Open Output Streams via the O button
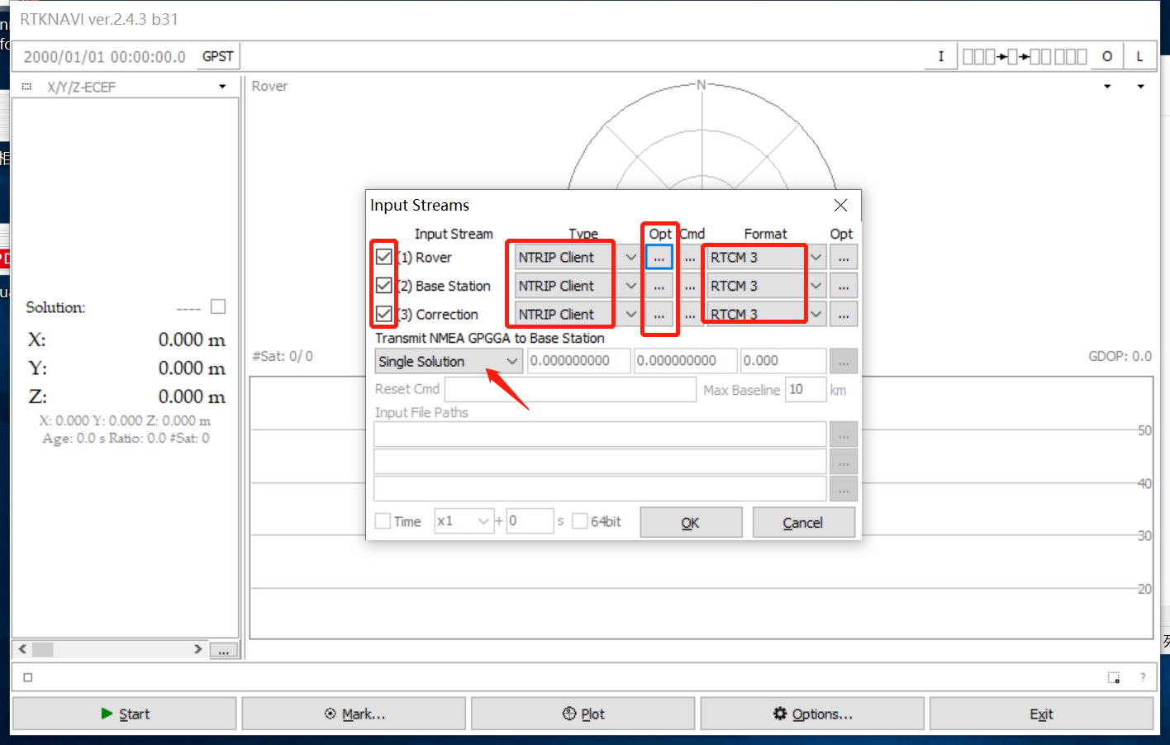 point(1106,56)
